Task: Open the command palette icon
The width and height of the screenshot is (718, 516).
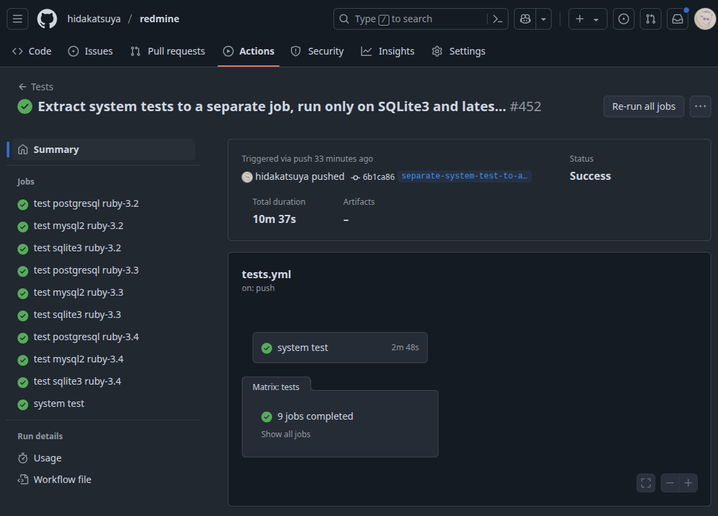Action: tap(498, 19)
